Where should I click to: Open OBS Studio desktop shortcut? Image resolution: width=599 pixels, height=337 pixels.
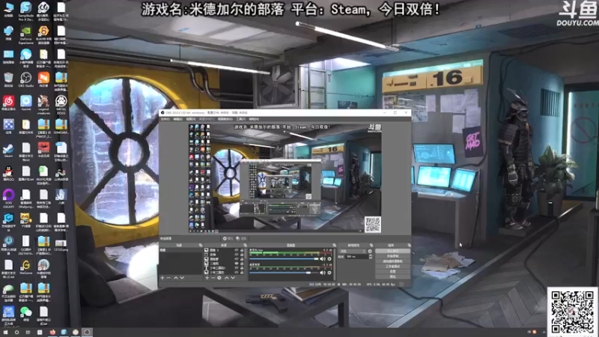click(x=26, y=80)
